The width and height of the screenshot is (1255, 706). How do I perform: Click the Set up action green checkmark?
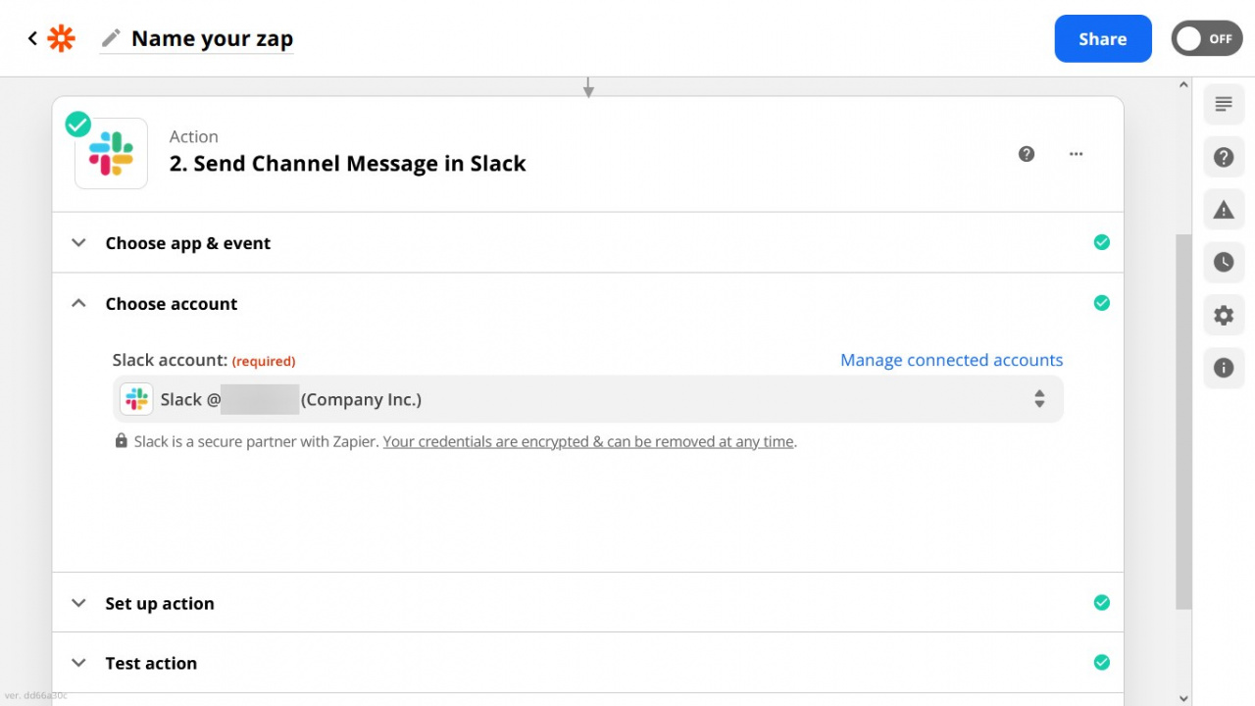[1102, 603]
